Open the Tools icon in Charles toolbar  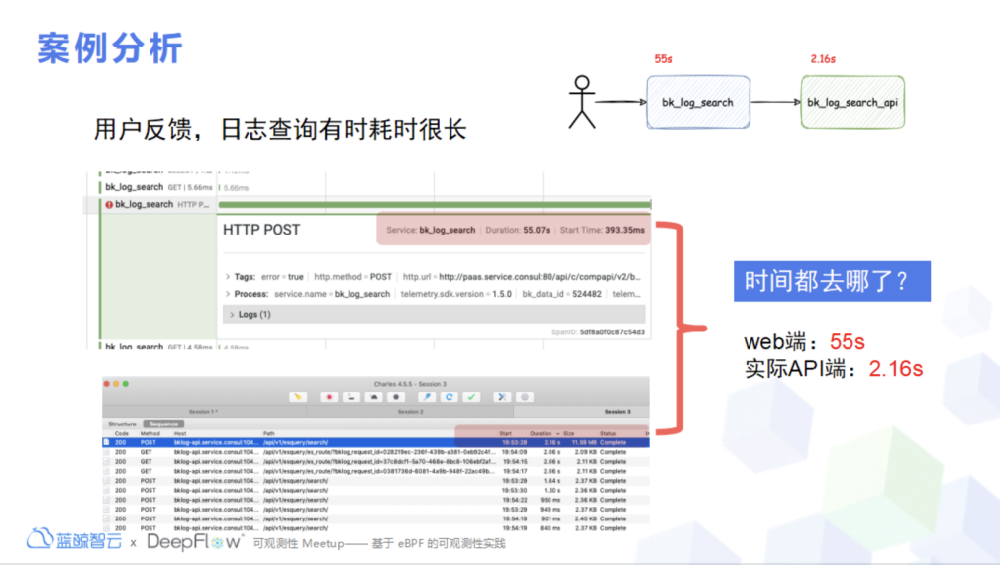click(x=502, y=397)
